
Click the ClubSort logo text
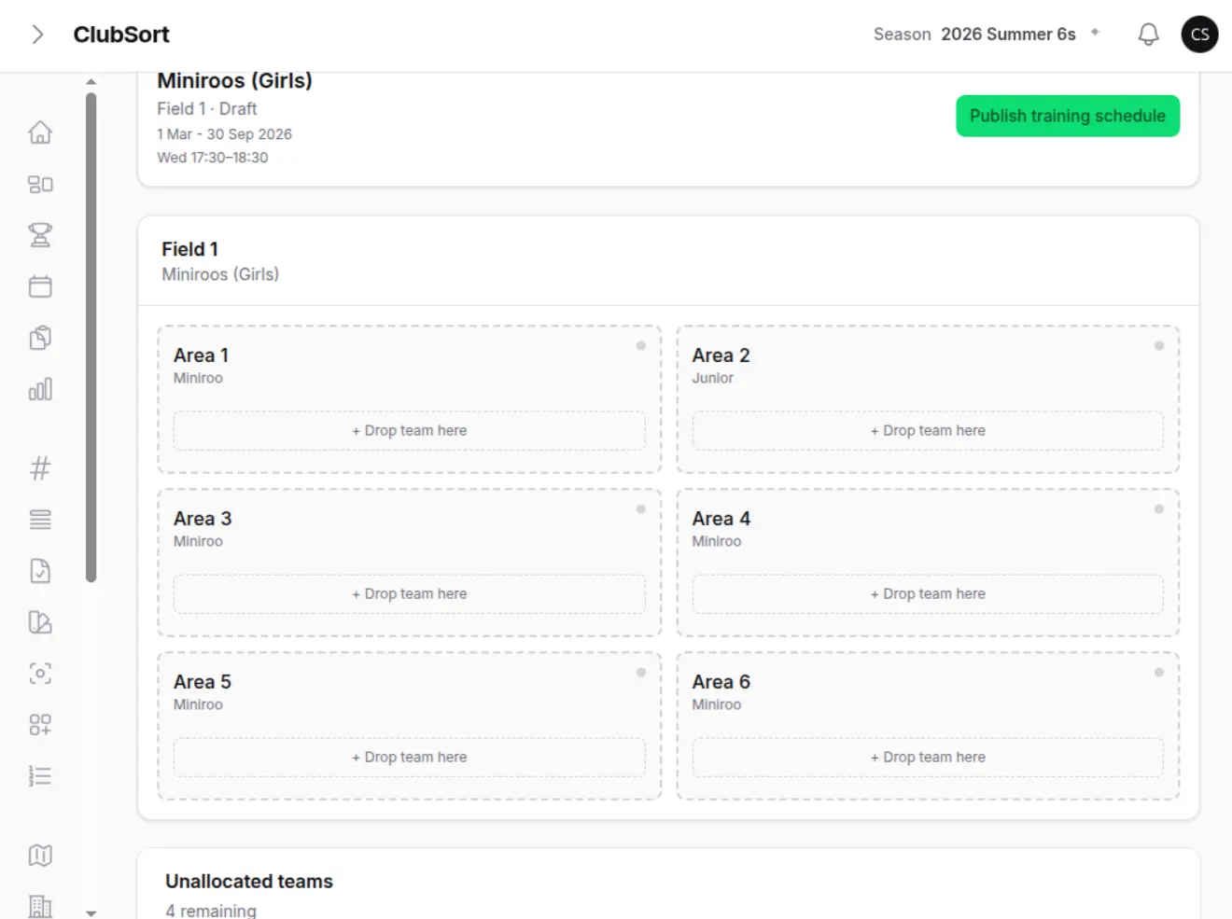tap(121, 35)
